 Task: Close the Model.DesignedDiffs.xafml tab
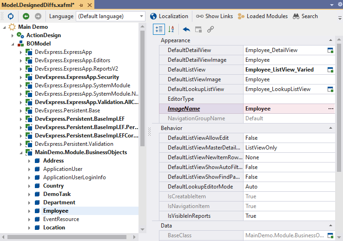click(x=90, y=5)
